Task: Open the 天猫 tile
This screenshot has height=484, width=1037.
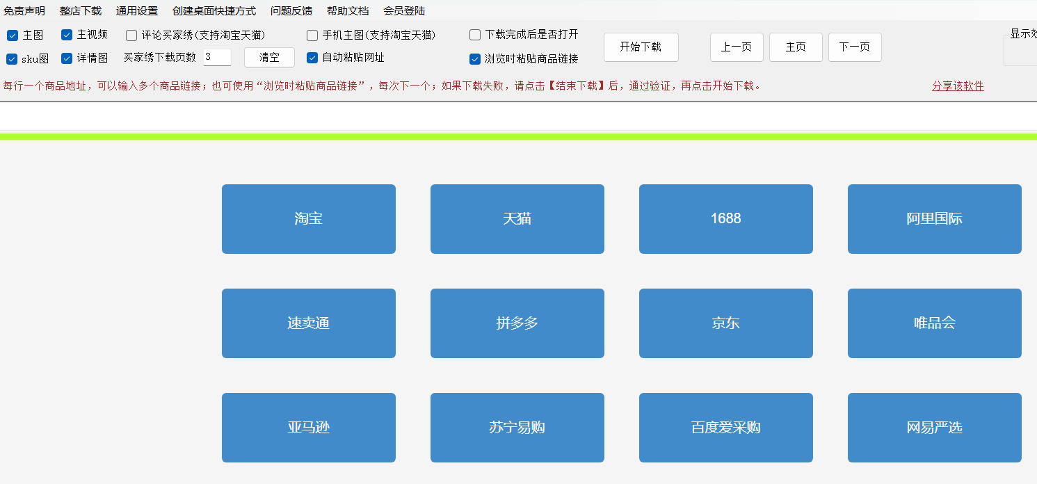Action: 517,219
